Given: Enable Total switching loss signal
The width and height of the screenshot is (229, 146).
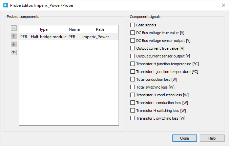Looking at the screenshot, I should click(132, 87).
